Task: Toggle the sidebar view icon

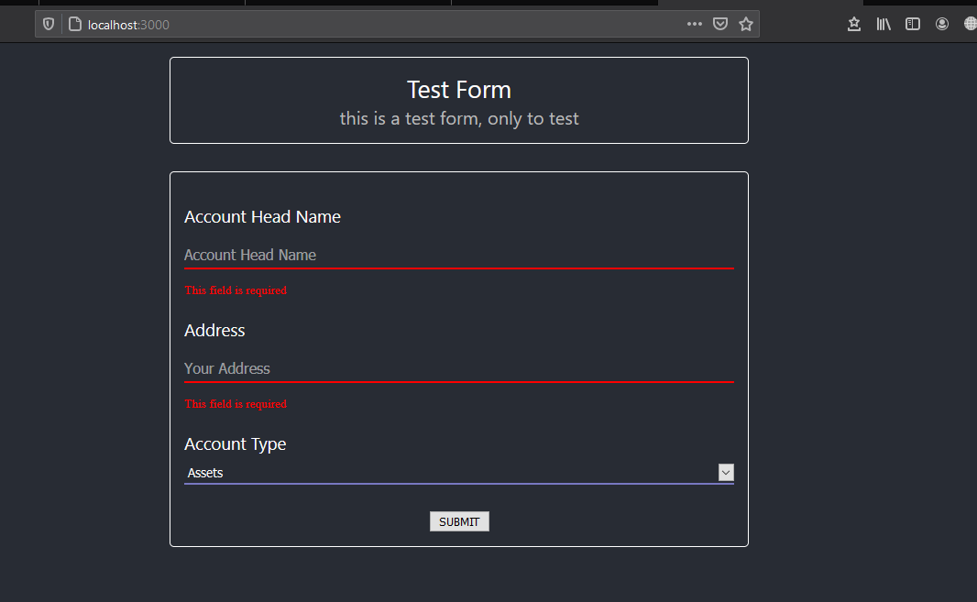Action: 913,25
